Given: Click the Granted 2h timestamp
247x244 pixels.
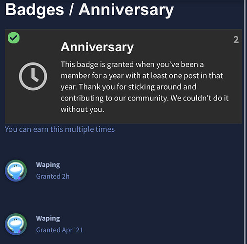Looking at the screenshot, I should point(53,177).
